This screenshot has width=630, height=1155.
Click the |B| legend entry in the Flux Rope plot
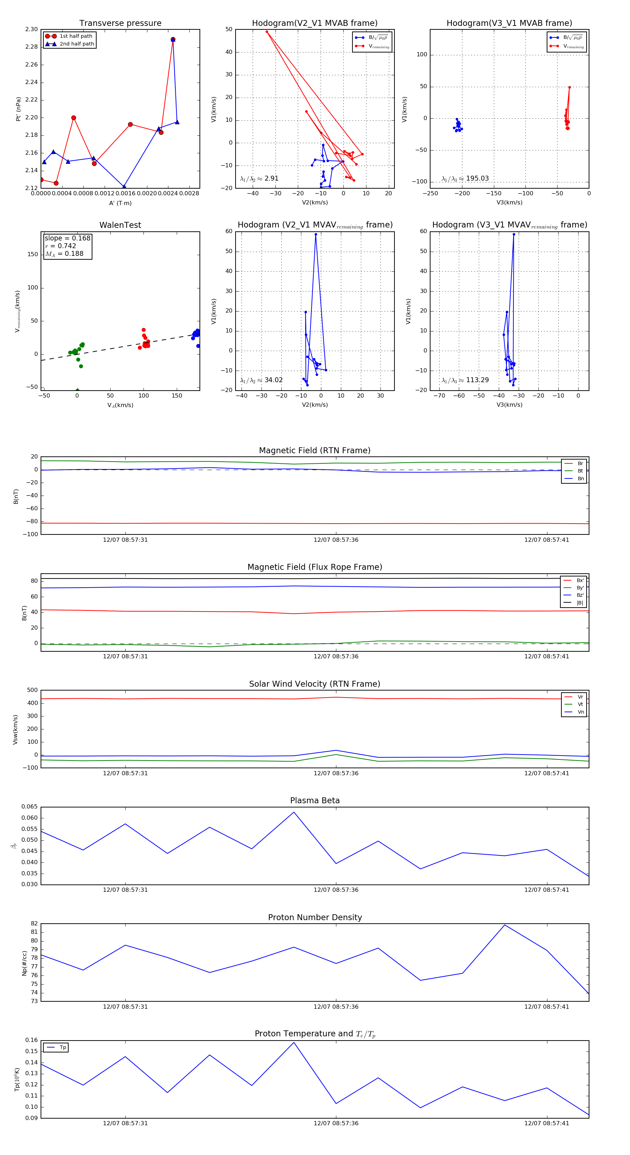pos(574,603)
